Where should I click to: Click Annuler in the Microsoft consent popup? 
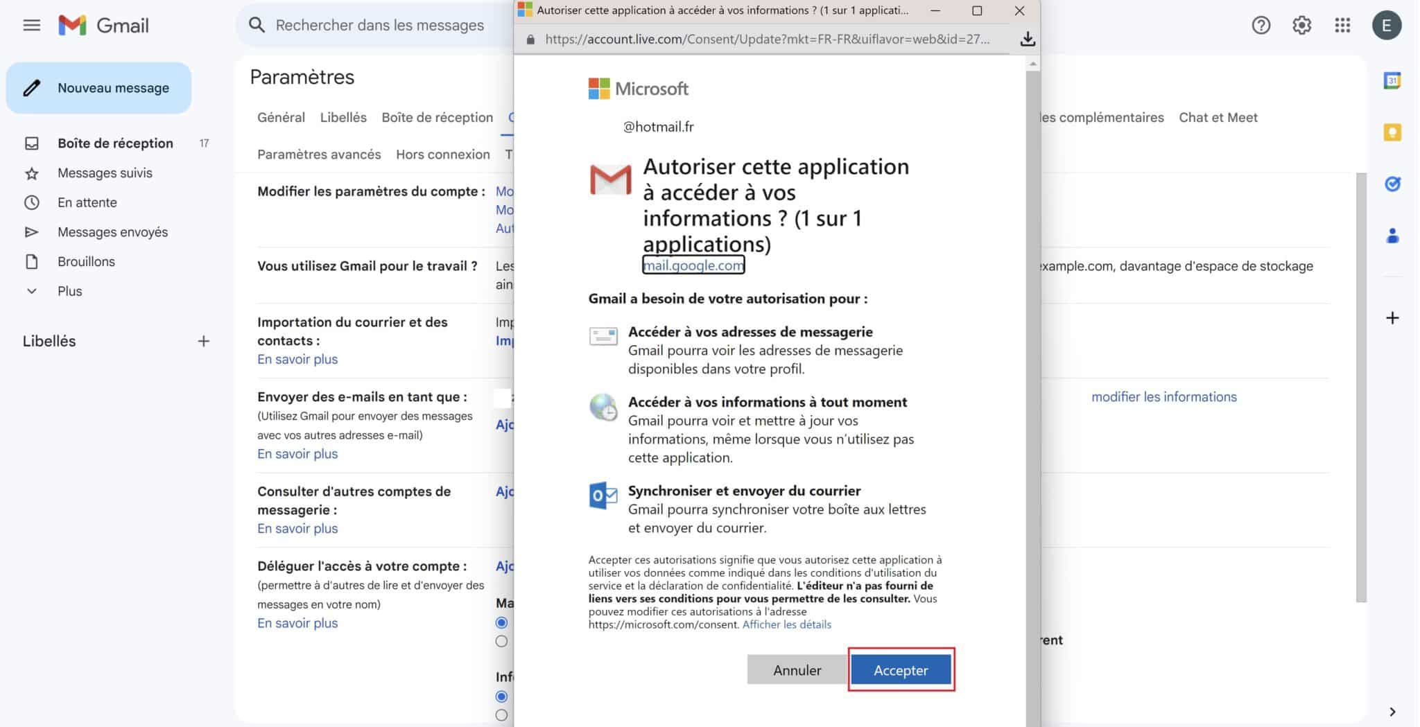797,669
